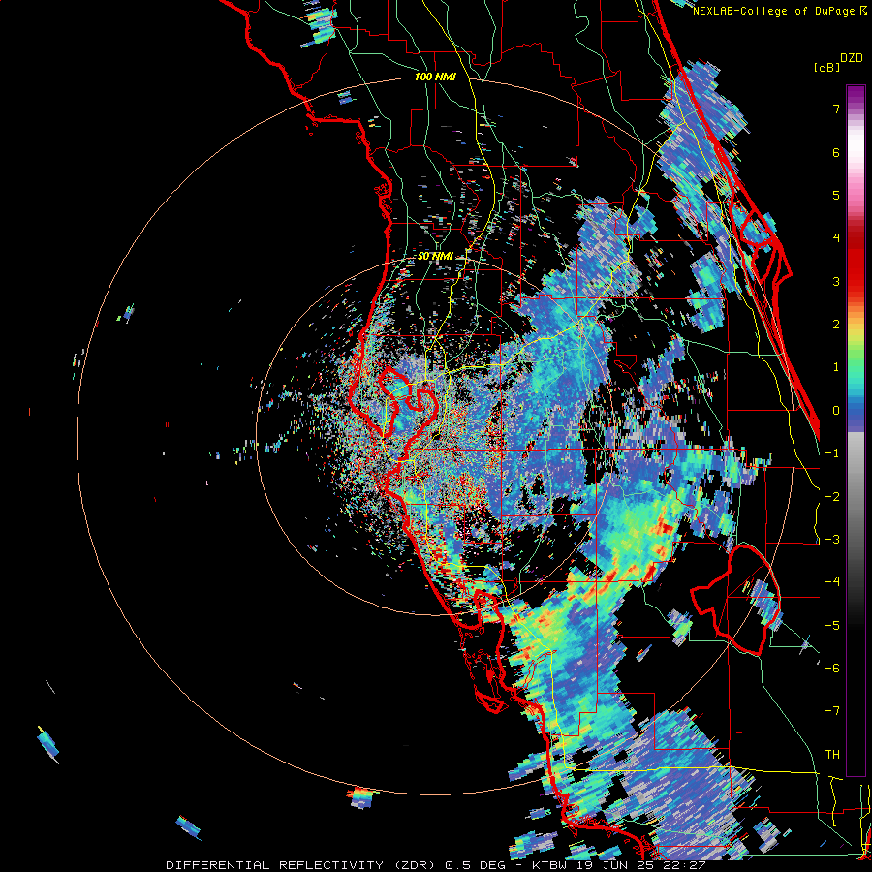This screenshot has width=872, height=872.
Task: Click the '7' value on color scale
Action: 836,109
